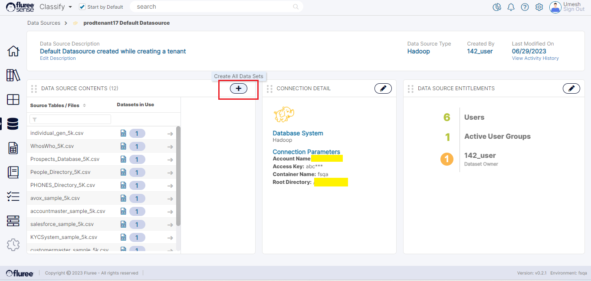591x281 pixels.
Task: Edit Data Source Entitlements with pencil icon
Action: click(571, 88)
